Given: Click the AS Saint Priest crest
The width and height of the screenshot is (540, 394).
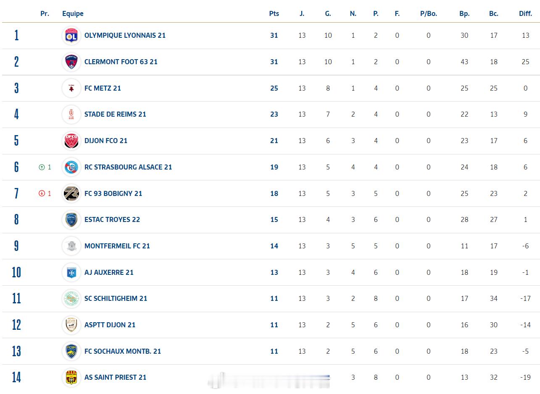Looking at the screenshot, I should tap(71, 378).
